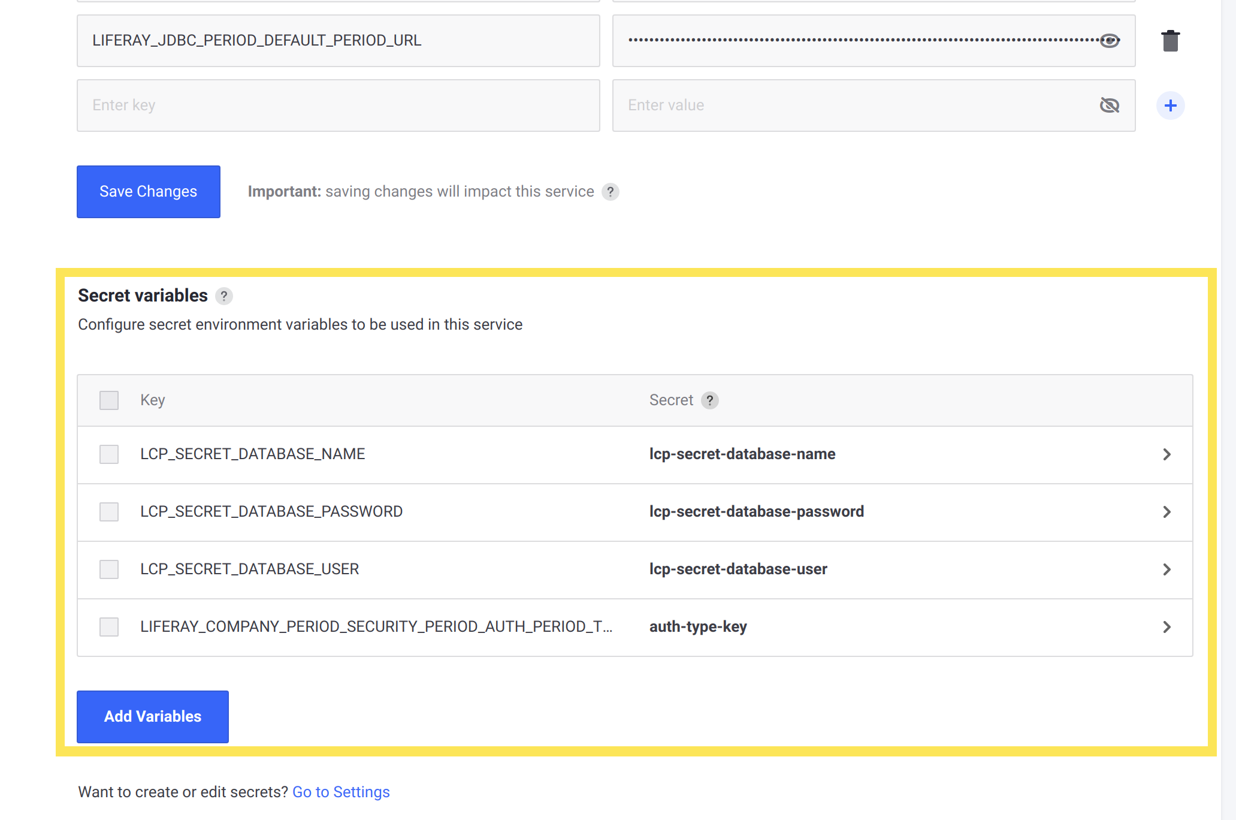Click the hide value icon in Enter value field
Image resolution: width=1236 pixels, height=820 pixels.
click(1110, 104)
